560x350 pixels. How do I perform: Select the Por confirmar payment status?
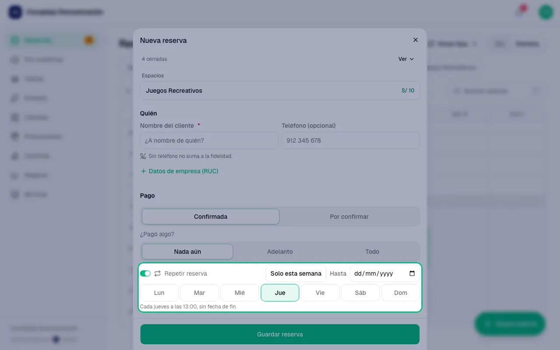tap(349, 217)
